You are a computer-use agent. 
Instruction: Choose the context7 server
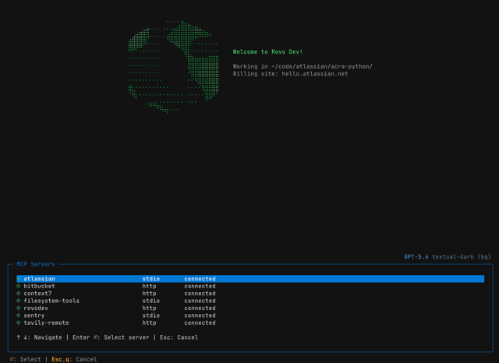point(250,294)
